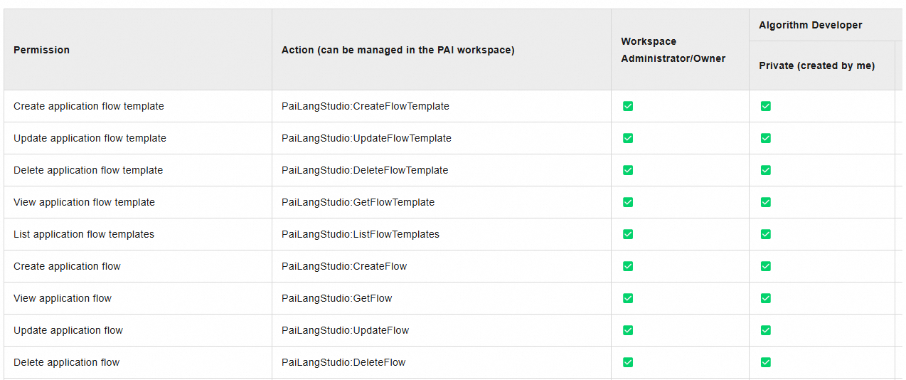Click the Private checkmark for ListFlowTemplates row
The height and width of the screenshot is (380, 906).
coord(766,234)
